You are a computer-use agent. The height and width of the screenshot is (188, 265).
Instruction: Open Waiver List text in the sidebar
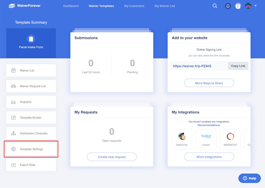pyautogui.click(x=27, y=70)
